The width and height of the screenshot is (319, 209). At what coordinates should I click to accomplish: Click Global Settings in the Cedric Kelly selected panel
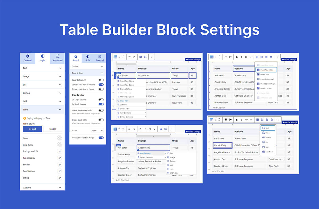click(290, 122)
